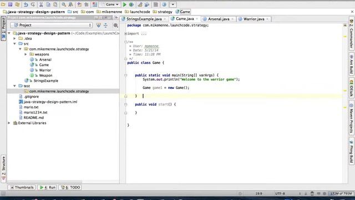Click the Paste toolbar icon
355x200 pixels.
tap(55, 4)
